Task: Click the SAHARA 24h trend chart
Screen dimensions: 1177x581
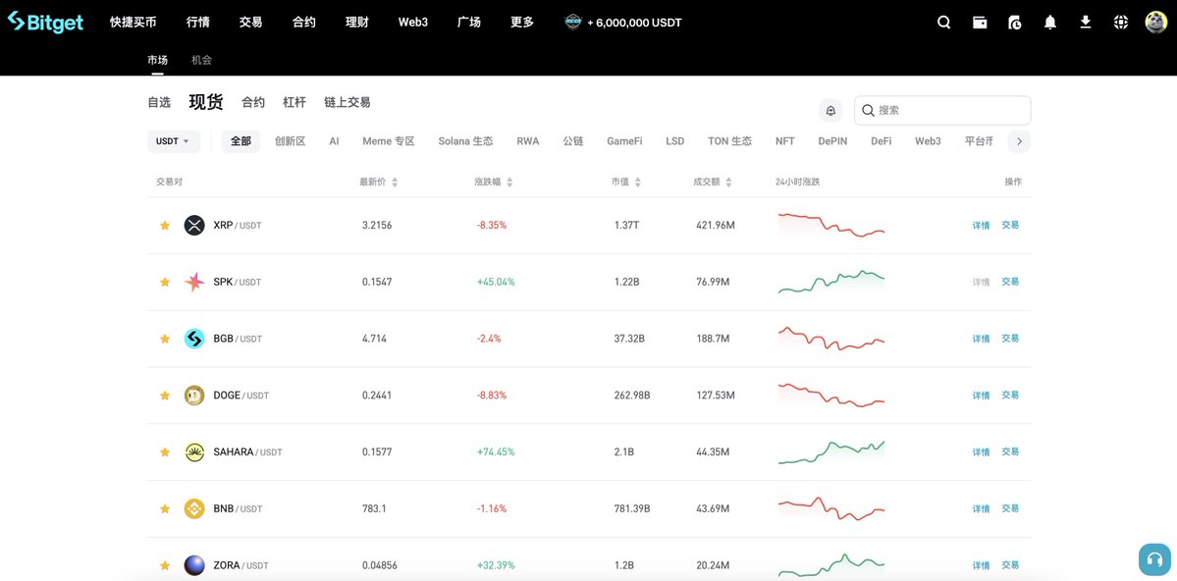Action: click(831, 451)
